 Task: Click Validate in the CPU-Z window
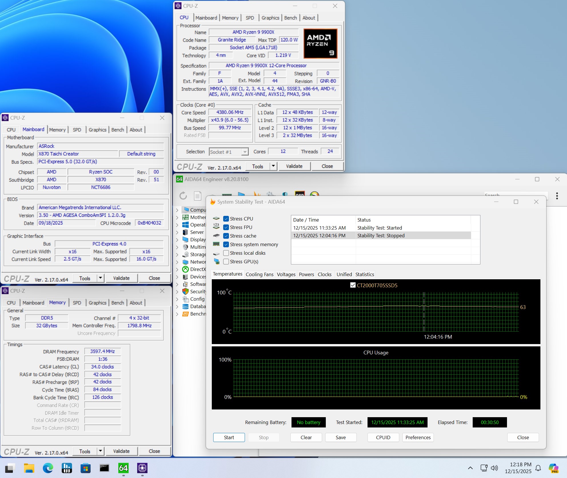tap(294, 166)
